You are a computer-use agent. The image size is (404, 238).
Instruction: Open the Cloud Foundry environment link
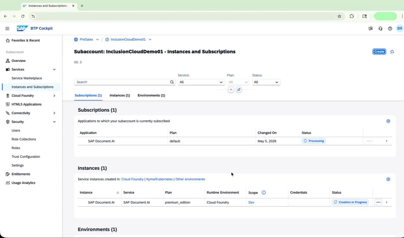[132, 179]
